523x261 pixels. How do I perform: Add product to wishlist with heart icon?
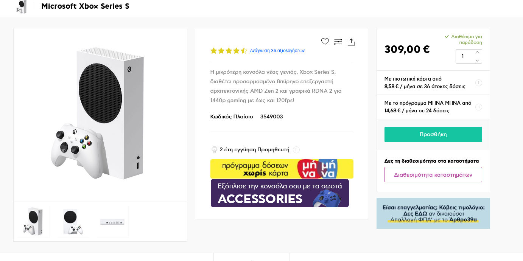(x=325, y=42)
